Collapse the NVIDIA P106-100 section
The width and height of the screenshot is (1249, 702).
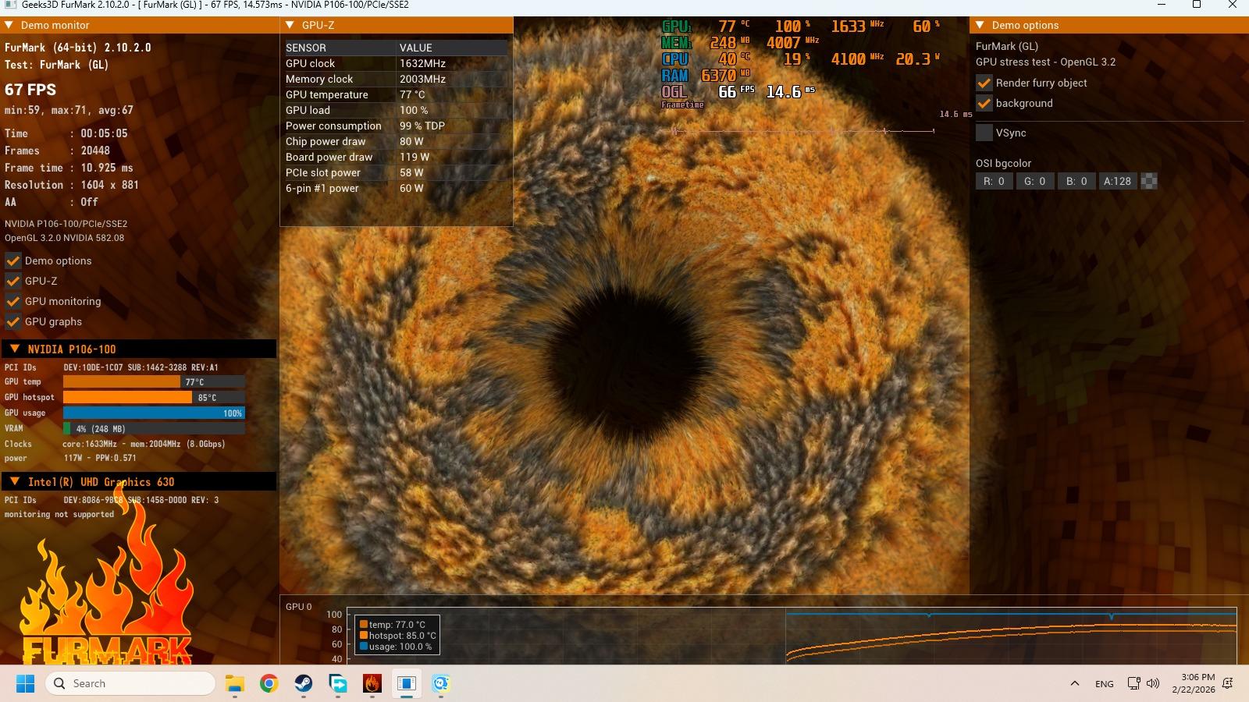[14, 349]
